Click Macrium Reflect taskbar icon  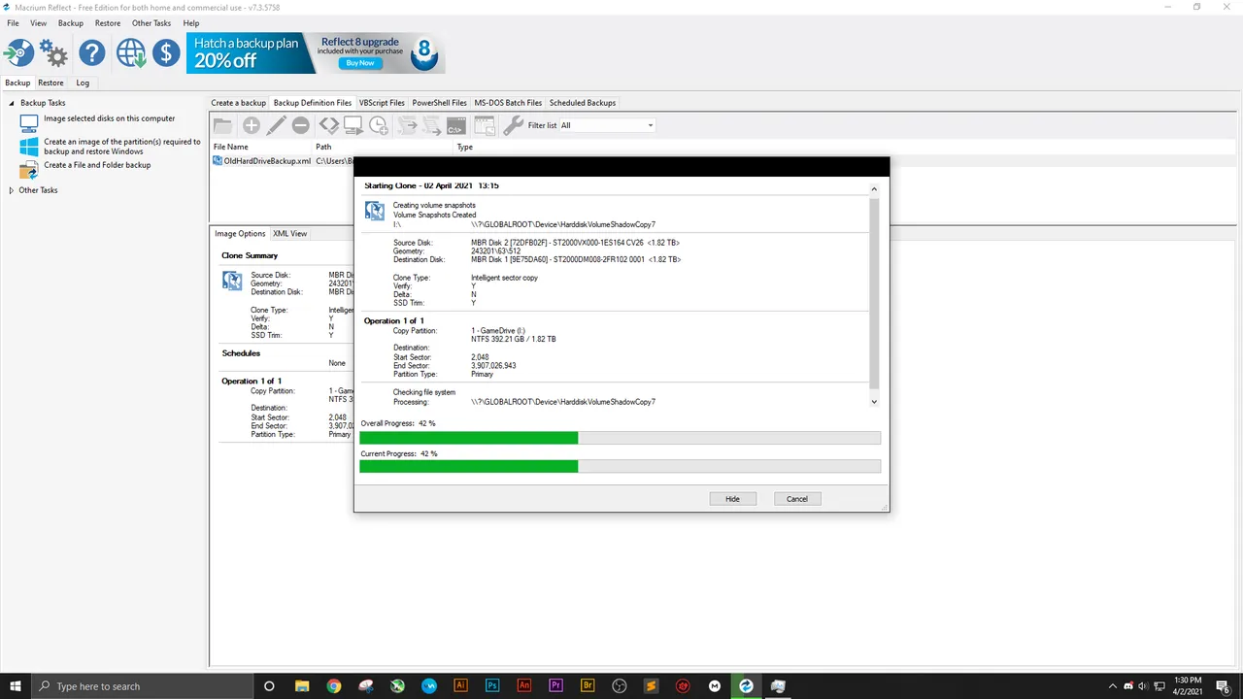[746, 685]
